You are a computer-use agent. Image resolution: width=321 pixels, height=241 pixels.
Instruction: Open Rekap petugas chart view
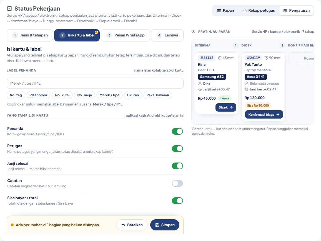pos(259,11)
